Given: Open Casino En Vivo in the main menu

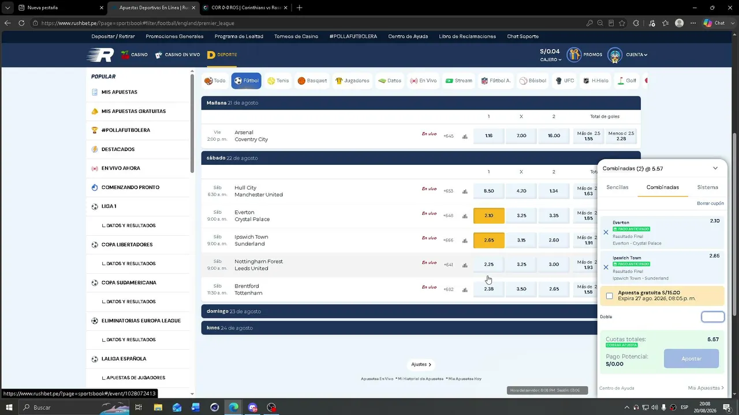Looking at the screenshot, I should tap(177, 55).
